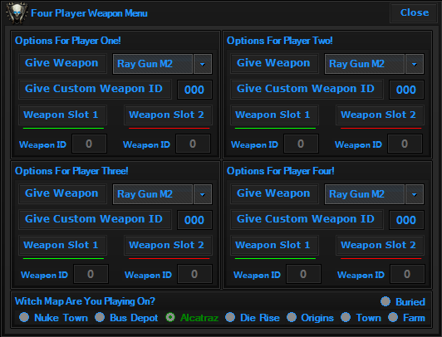Viewport: 442px width, 337px height.
Task: Give Weapon to Player One
Action: coord(62,64)
